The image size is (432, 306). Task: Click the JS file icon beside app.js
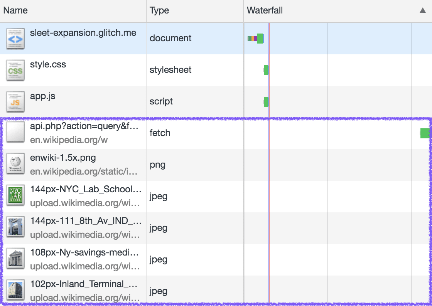[x=15, y=102]
